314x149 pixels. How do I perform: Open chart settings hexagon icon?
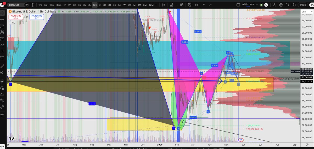(x=281, y=5)
